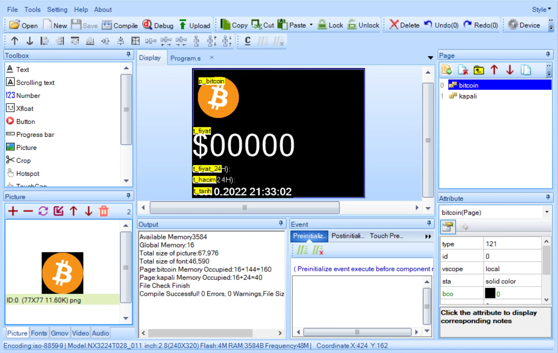The image size is (558, 353).
Task: Add the Hotspot component from the Toolbox
Action: pos(23,173)
